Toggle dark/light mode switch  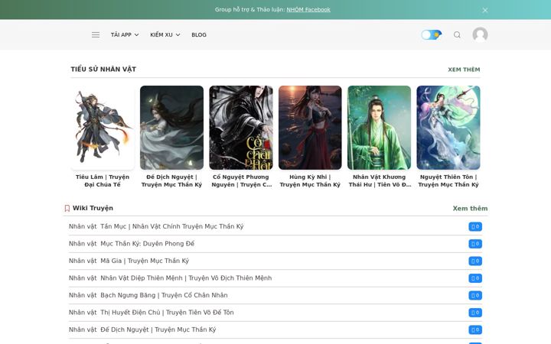coord(431,34)
